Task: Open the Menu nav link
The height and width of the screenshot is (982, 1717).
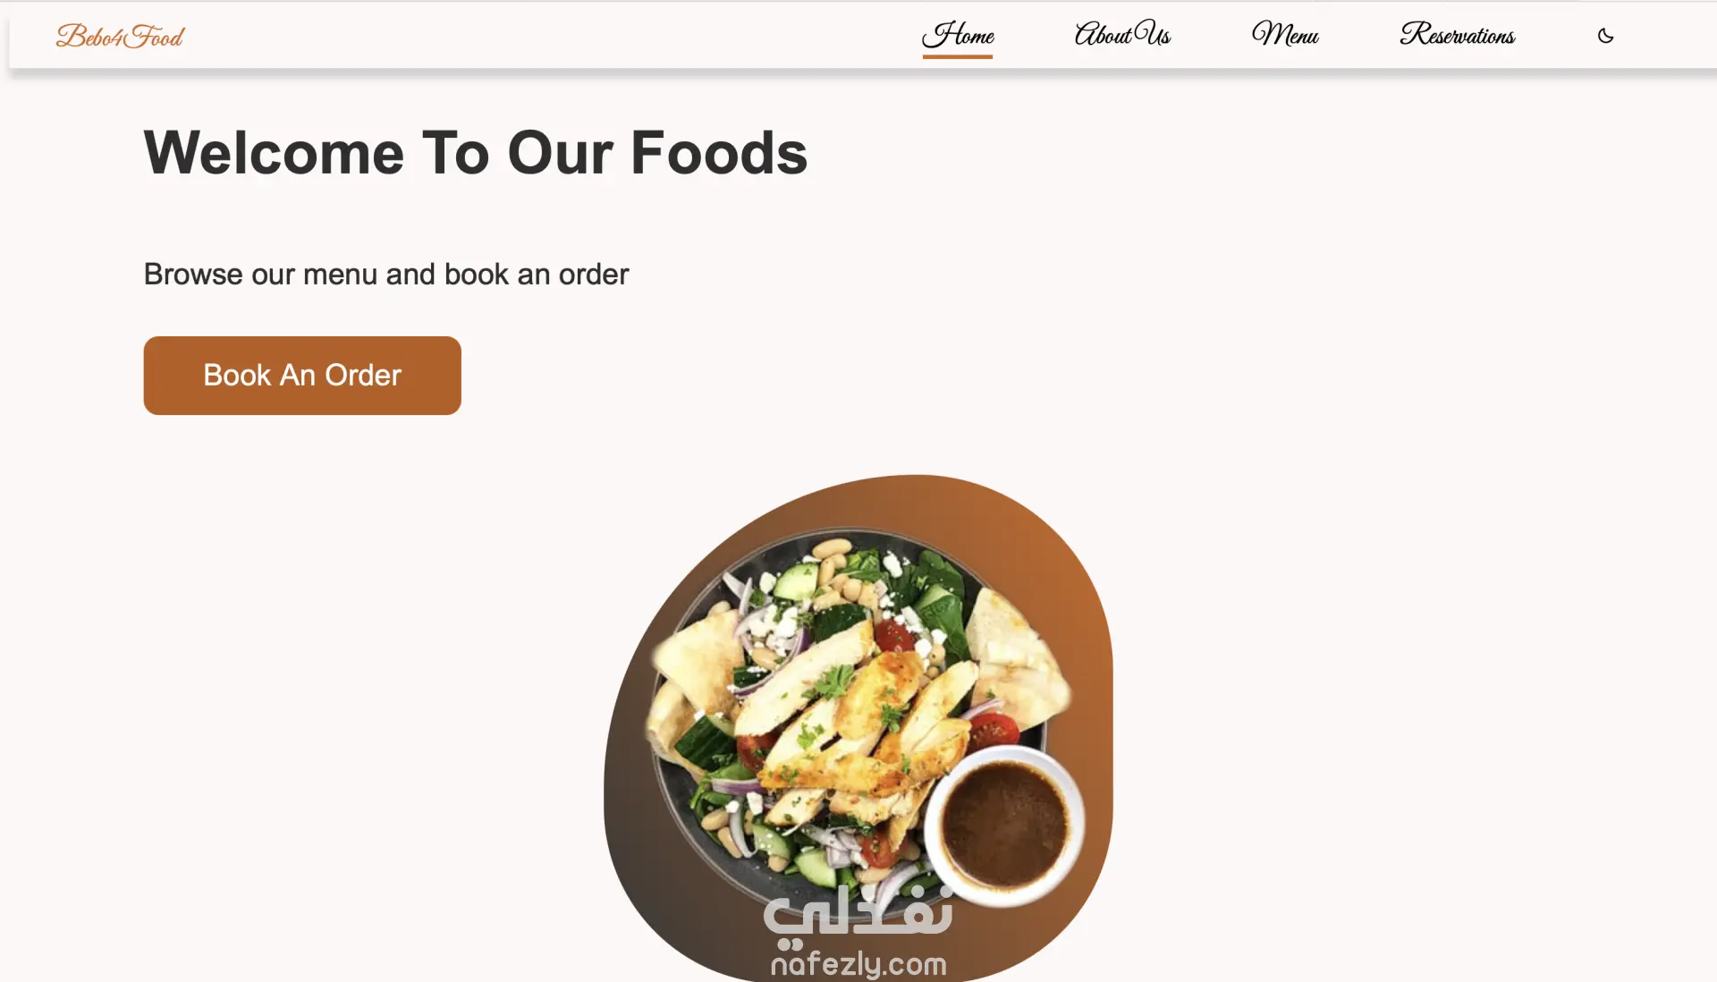Action: coord(1285,35)
